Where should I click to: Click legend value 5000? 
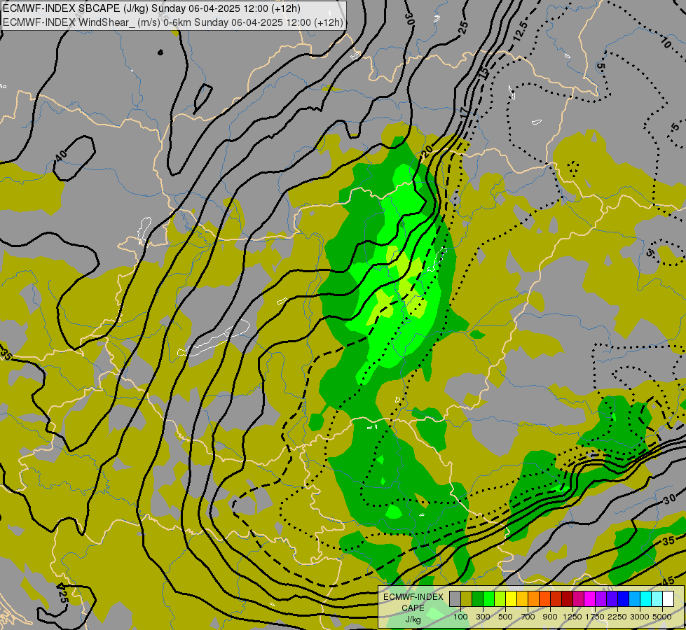pyautogui.click(x=662, y=617)
